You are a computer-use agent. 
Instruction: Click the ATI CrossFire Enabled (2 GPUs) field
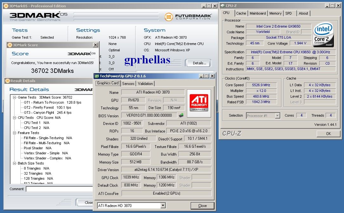click(167, 193)
